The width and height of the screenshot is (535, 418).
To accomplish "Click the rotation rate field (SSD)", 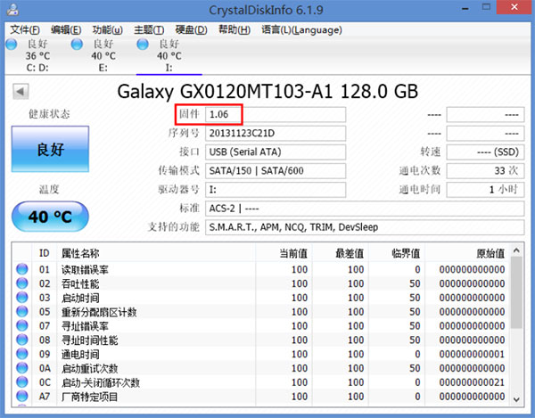I will click(485, 152).
